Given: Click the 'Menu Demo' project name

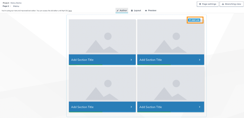Looking at the screenshot, I should (16, 3).
